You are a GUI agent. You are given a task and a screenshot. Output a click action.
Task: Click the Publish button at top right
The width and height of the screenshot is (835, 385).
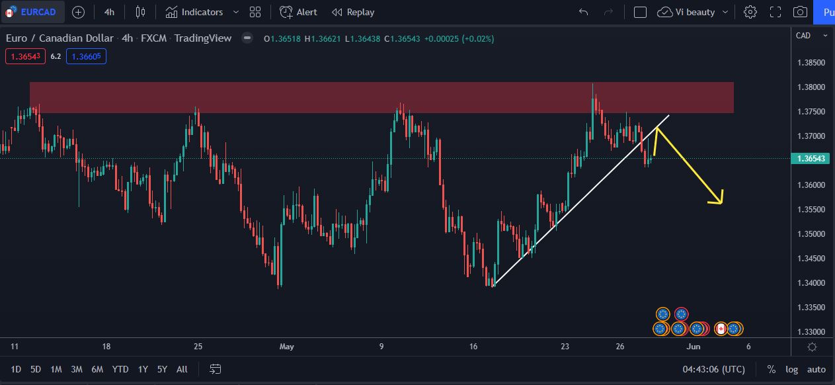[x=824, y=12]
